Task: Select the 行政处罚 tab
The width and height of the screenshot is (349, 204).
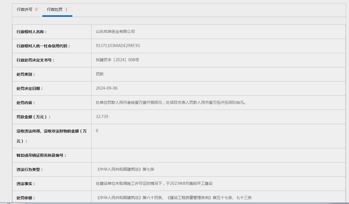Action: (x=57, y=10)
